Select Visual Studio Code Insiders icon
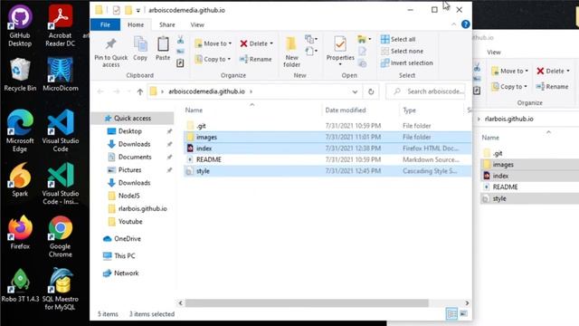Viewport: 579px width, 326px height. (x=61, y=184)
